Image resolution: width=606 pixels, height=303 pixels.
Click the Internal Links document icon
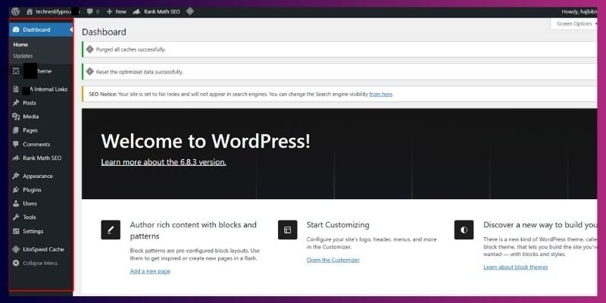(16, 89)
